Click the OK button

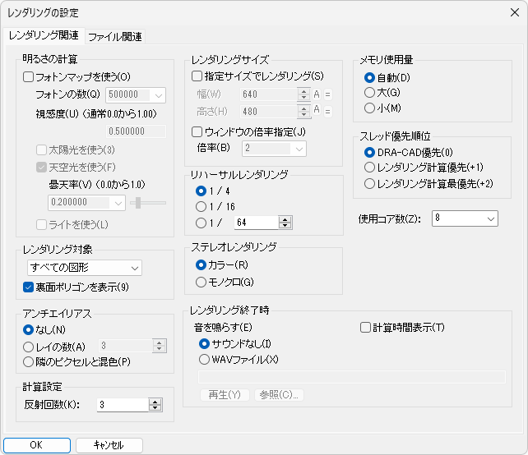36,445
